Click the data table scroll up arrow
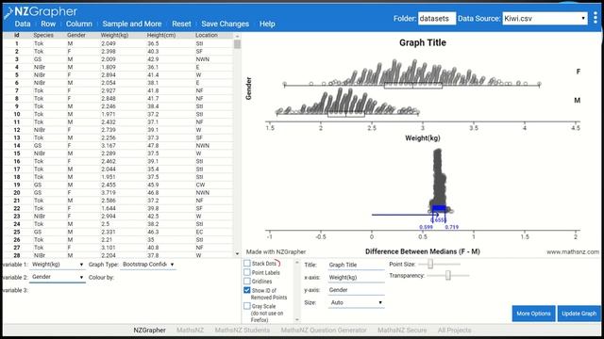This screenshot has height=339, width=604. (237, 36)
